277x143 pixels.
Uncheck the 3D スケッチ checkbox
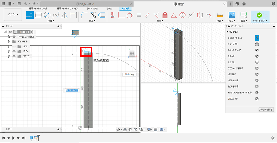coord(257,99)
